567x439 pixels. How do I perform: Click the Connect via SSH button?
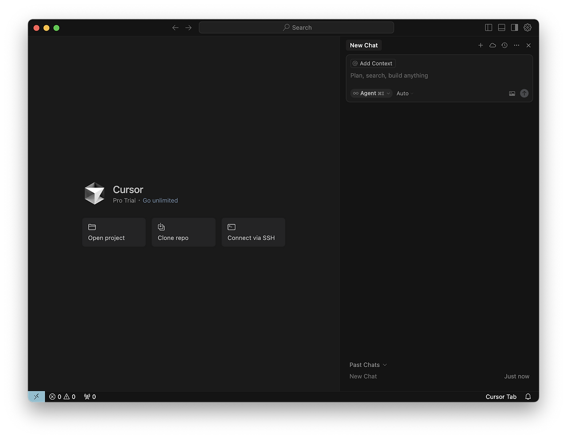253,232
